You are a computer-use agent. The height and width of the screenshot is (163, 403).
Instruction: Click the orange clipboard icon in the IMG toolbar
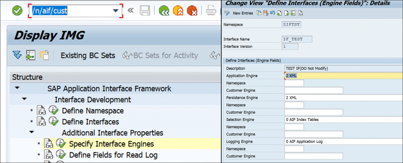(x=44, y=55)
